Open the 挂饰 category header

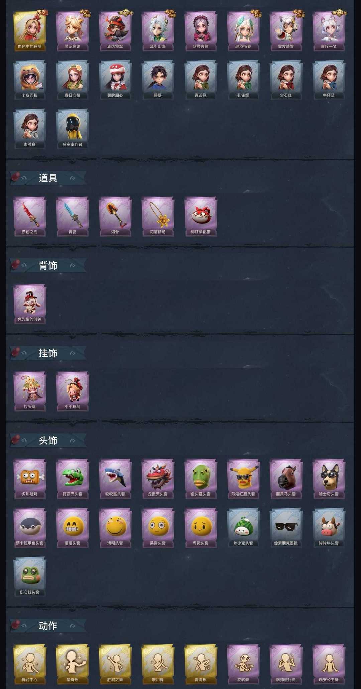[x=48, y=353]
